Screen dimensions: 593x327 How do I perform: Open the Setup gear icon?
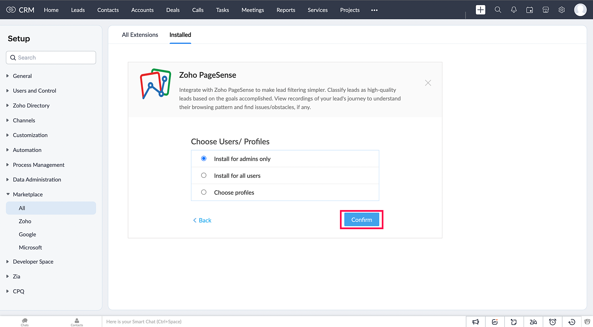coord(562,10)
